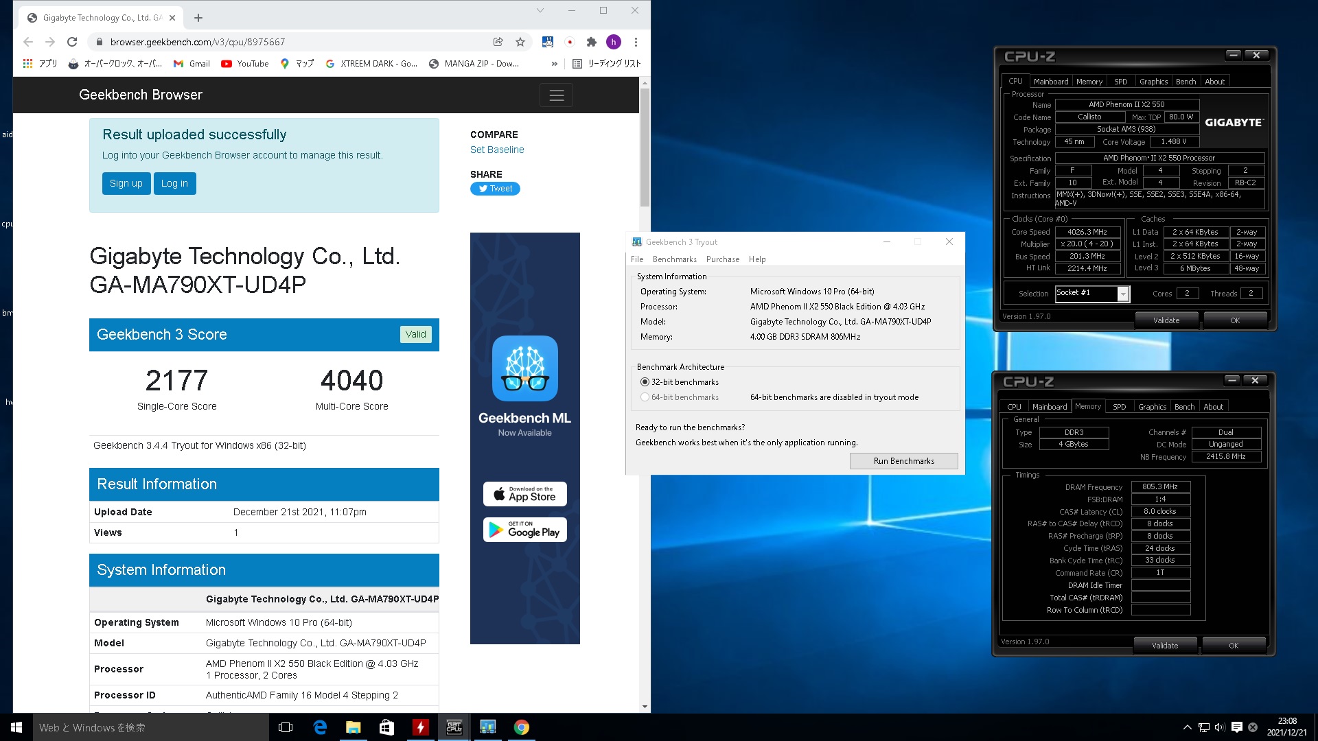Open File Explorer from taskbar

353,727
